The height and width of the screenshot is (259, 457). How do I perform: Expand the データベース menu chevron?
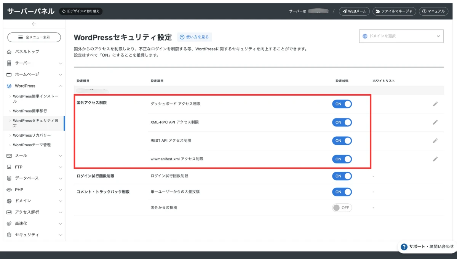(x=60, y=178)
